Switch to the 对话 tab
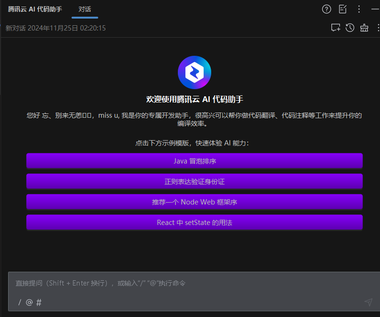Screen dimensions: 380x317 (x=85, y=9)
